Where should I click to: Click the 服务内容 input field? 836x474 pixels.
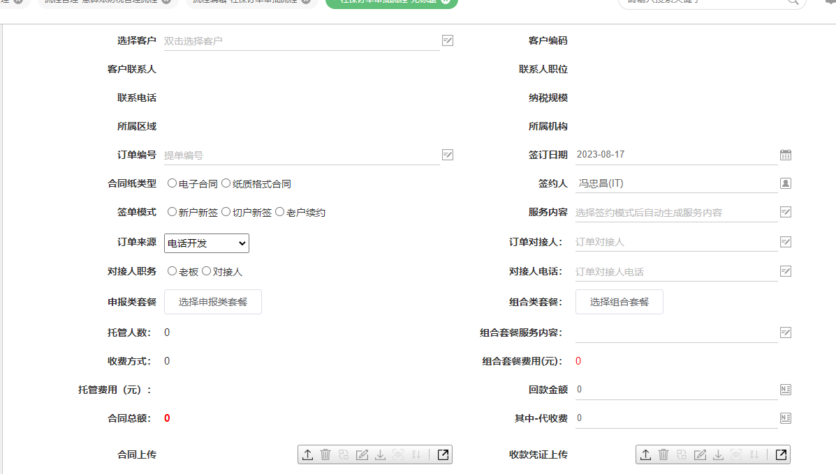pos(676,213)
